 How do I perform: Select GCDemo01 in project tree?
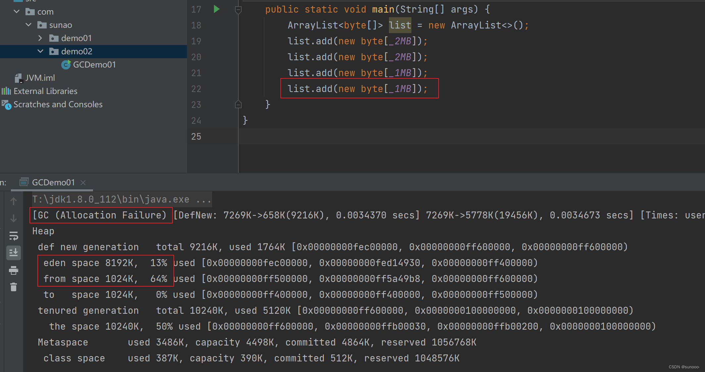pos(94,65)
